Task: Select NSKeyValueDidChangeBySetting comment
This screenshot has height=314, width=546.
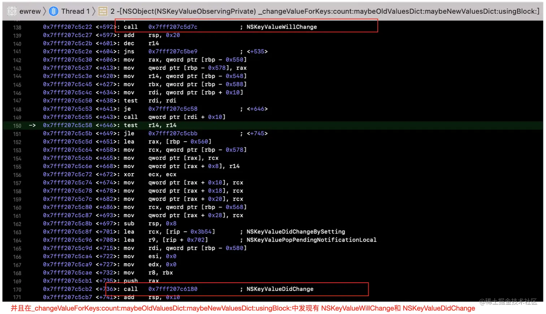Action: [x=296, y=232]
